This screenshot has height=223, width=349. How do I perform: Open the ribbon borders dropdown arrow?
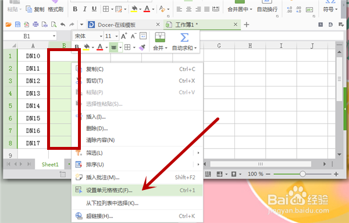point(112,9)
